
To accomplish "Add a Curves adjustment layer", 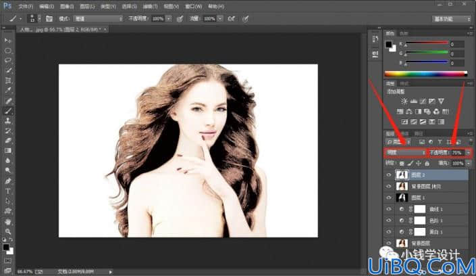I will tap(423, 101).
